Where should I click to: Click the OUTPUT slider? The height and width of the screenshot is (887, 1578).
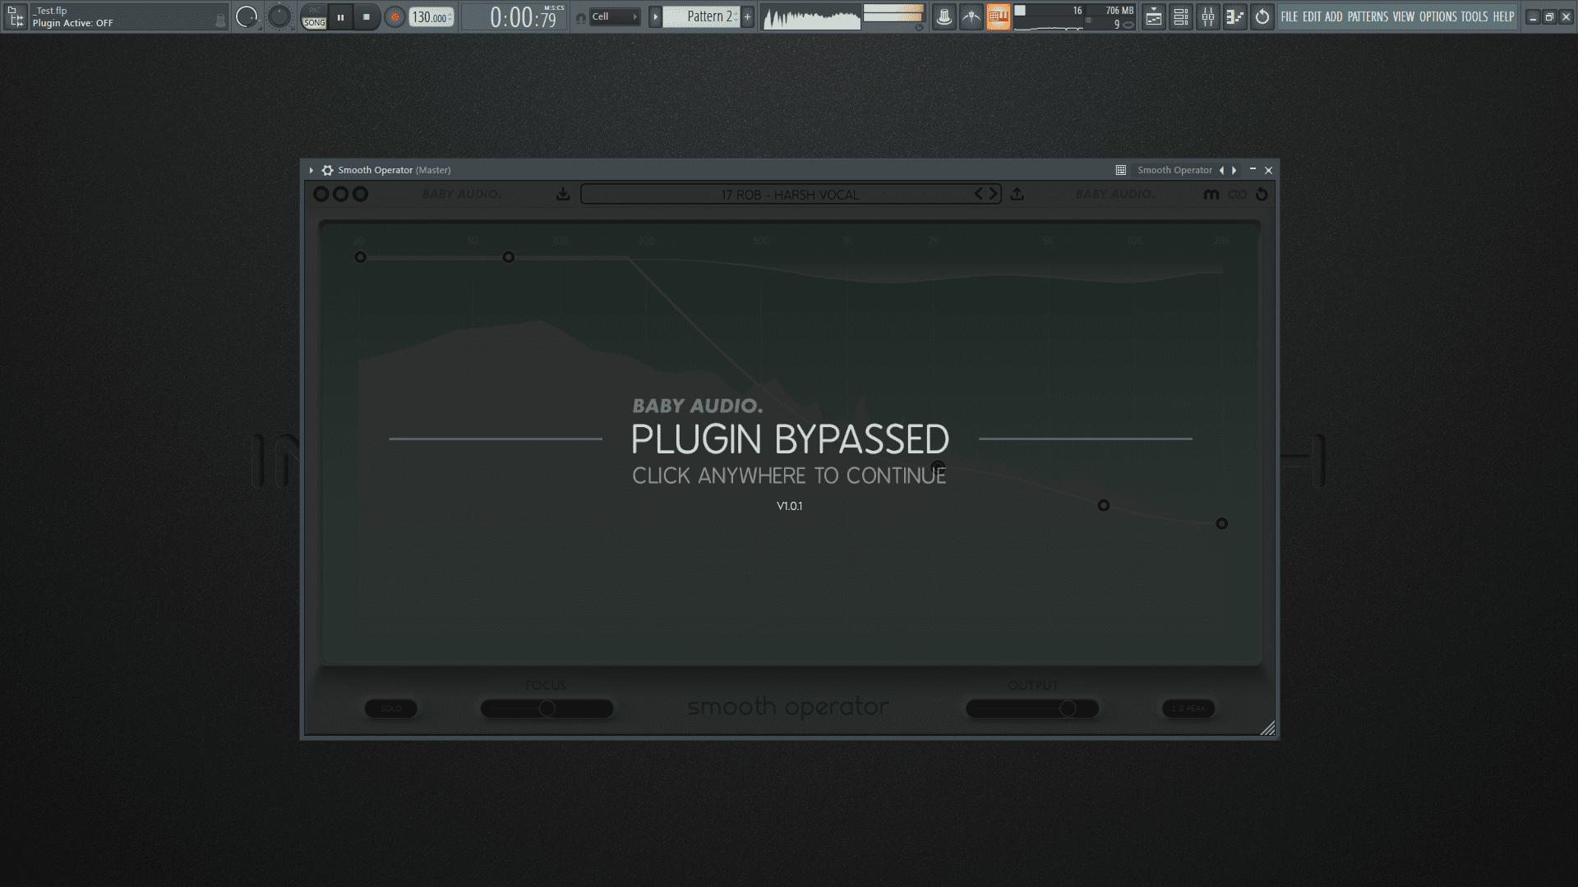click(1032, 708)
